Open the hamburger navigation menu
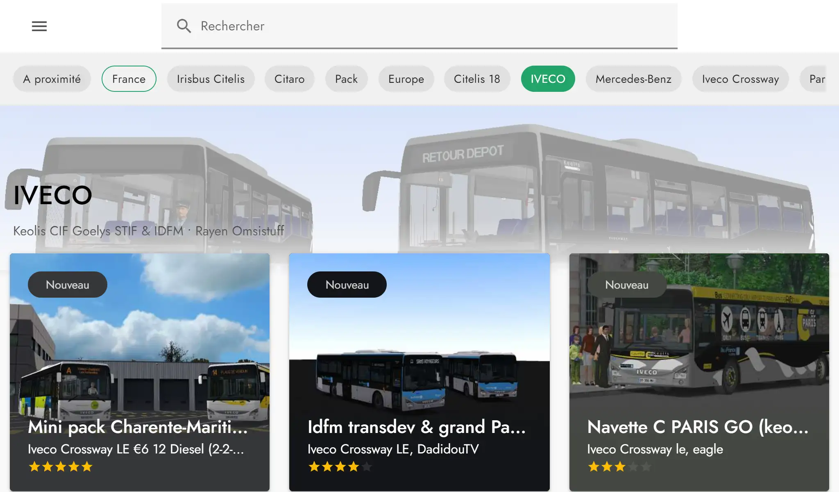Screen dimensions: 839x492 coord(39,26)
